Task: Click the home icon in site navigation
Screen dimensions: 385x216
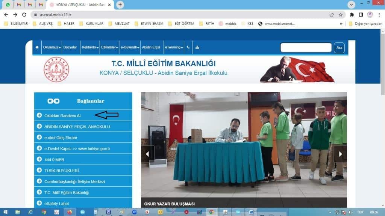Action: [37, 47]
